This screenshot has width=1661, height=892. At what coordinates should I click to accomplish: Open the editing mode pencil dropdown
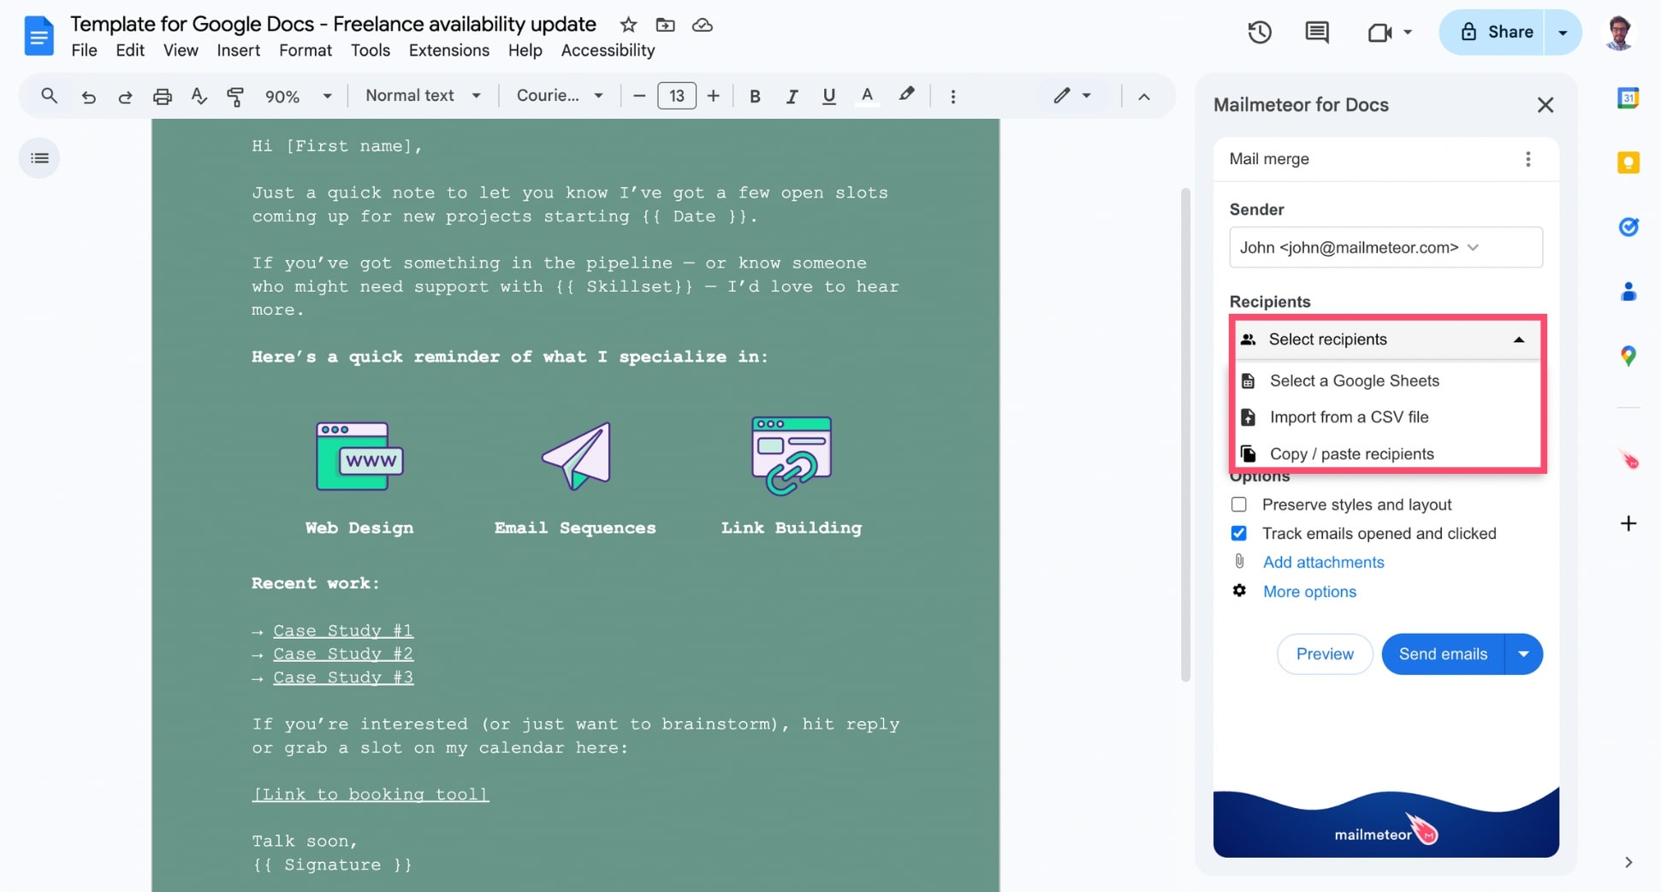click(x=1072, y=96)
